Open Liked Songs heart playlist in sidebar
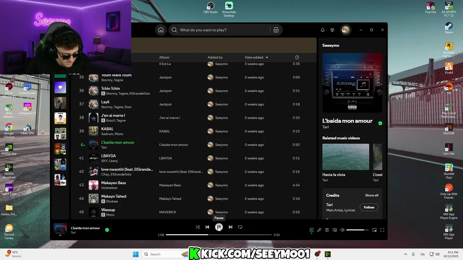463x260 pixels. (x=60, y=87)
